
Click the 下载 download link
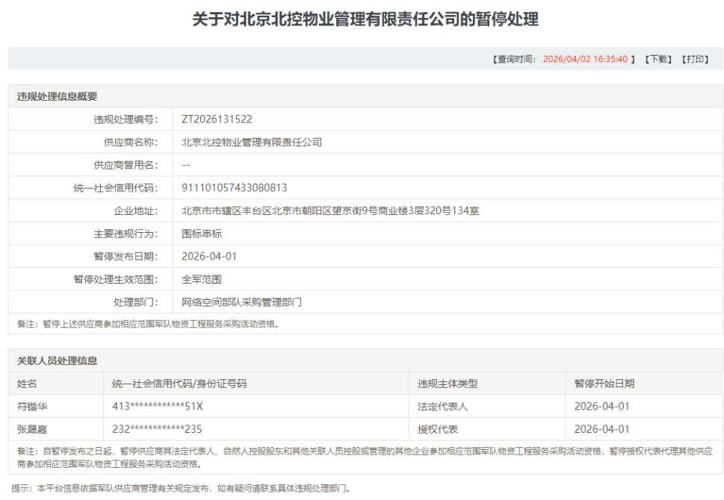pos(658,60)
